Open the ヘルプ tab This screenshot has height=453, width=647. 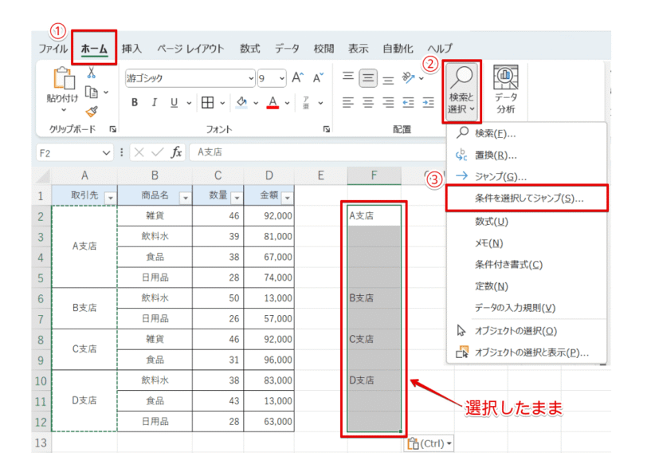[x=441, y=49]
